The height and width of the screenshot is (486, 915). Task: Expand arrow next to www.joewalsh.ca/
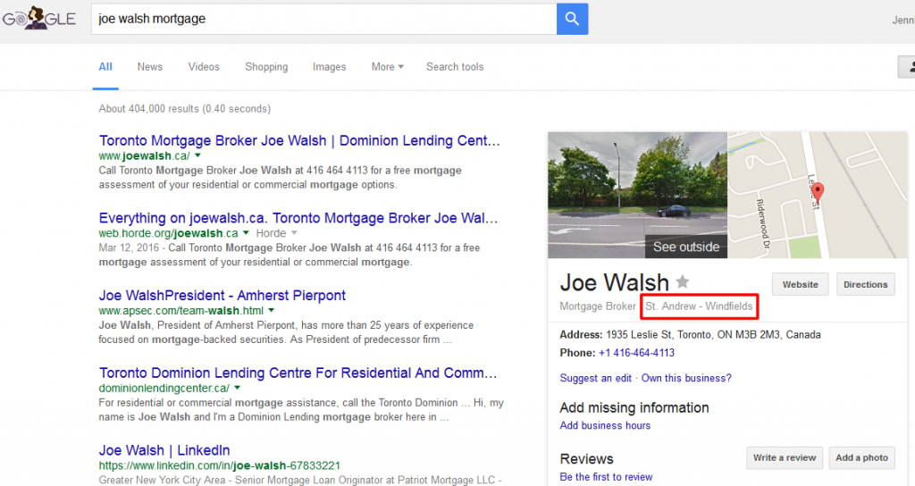[x=197, y=155]
